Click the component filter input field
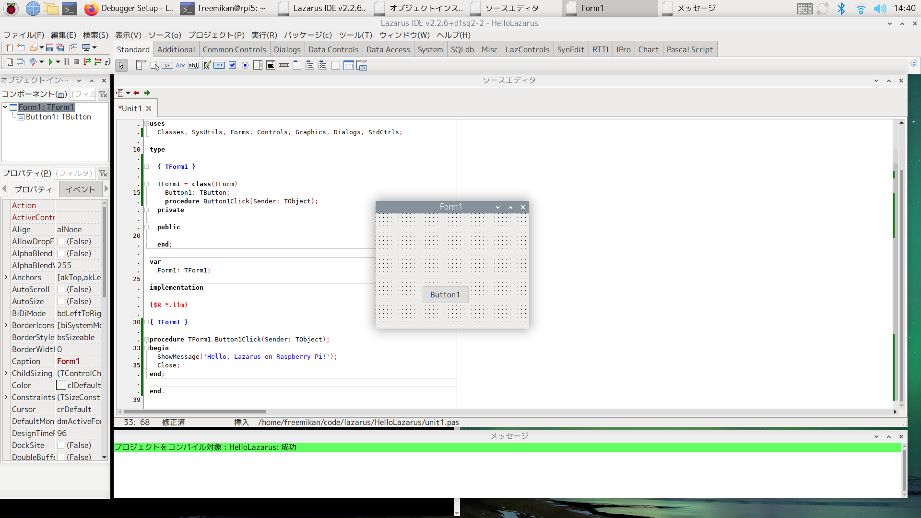The height and width of the screenshot is (518, 921). 83,94
